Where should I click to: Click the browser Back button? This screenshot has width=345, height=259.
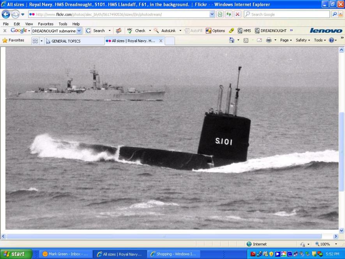pos(6,14)
